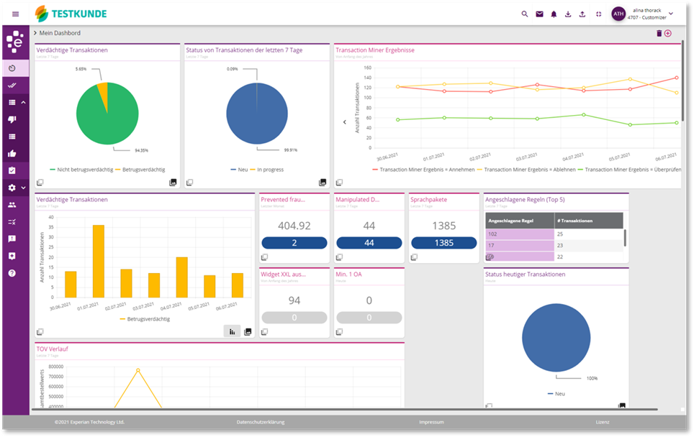Select rule row 17 in table
The width and height of the screenshot is (694, 437).
point(554,245)
